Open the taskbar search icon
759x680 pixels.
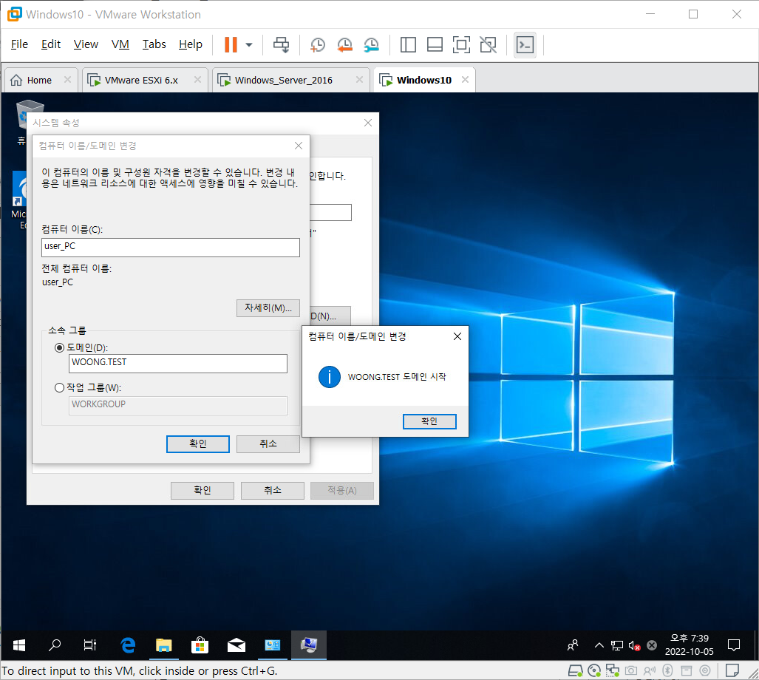coord(55,645)
